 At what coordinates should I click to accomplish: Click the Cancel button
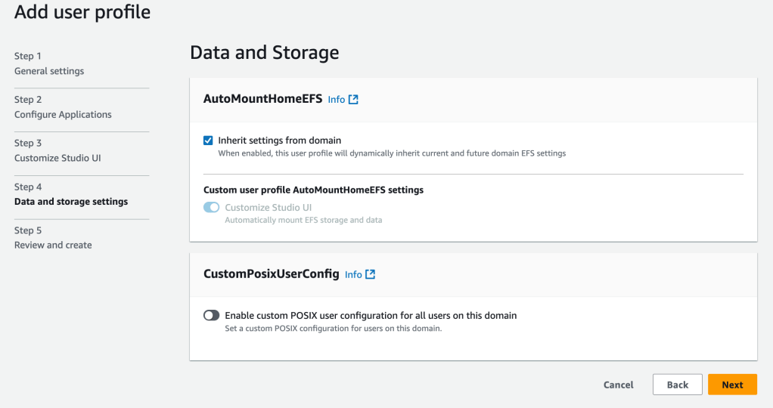tap(618, 385)
